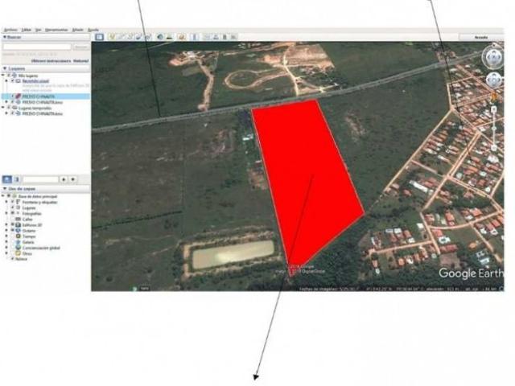Select the Ruler measurement tool
This screenshot has width=515, height=386.
pos(195,37)
